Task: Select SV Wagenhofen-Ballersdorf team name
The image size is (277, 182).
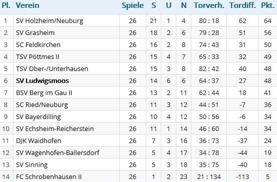Action: (58, 152)
